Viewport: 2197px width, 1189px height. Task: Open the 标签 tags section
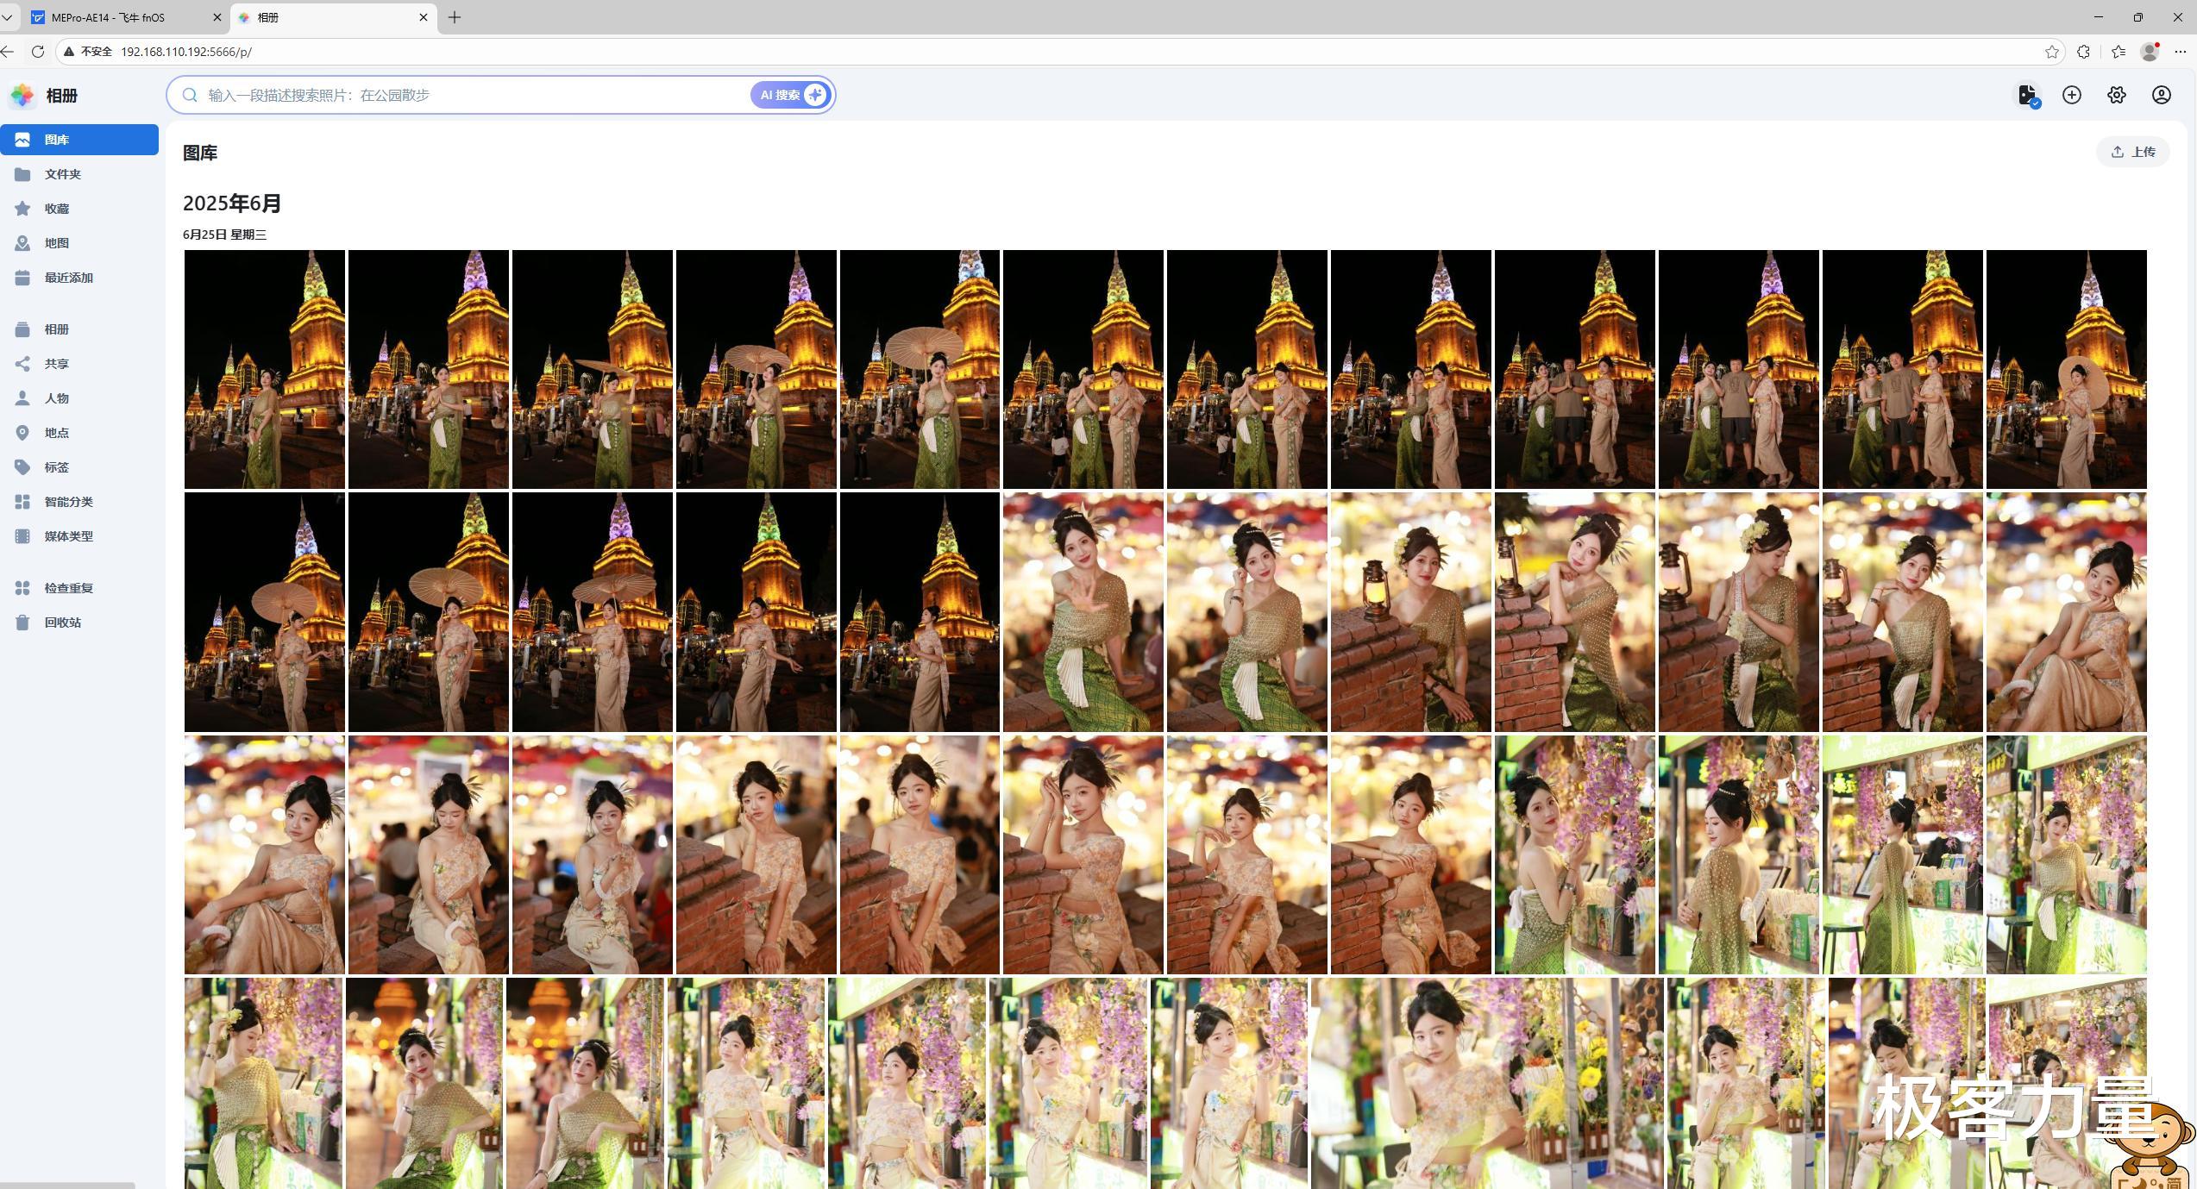57,467
